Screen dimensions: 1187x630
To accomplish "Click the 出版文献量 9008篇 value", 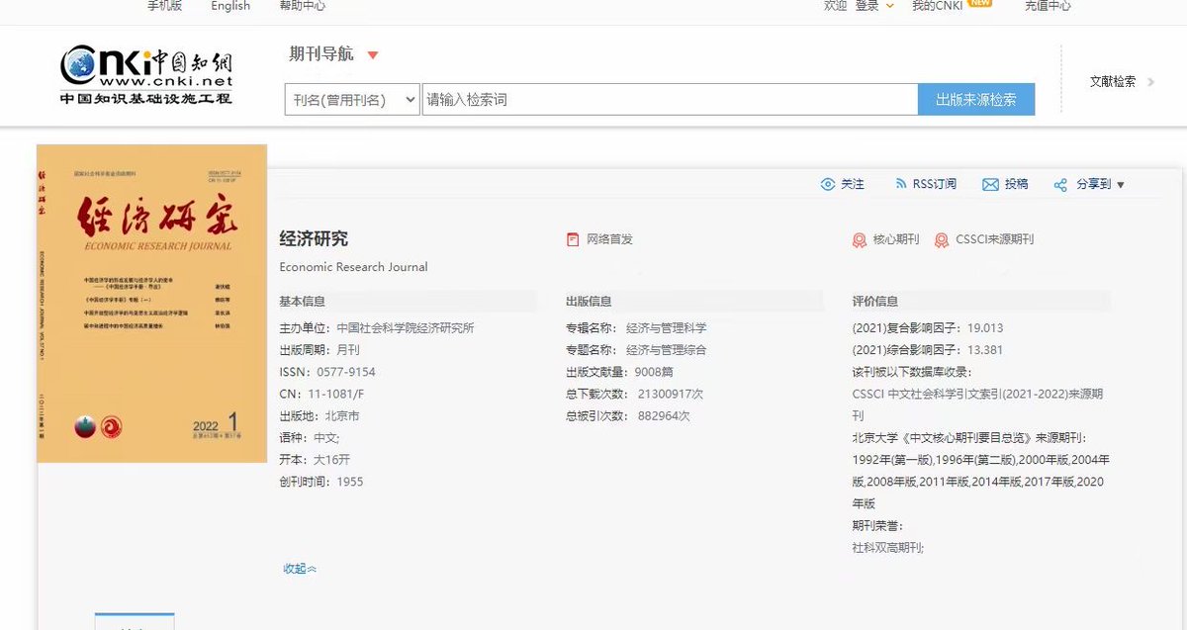I will [654, 373].
